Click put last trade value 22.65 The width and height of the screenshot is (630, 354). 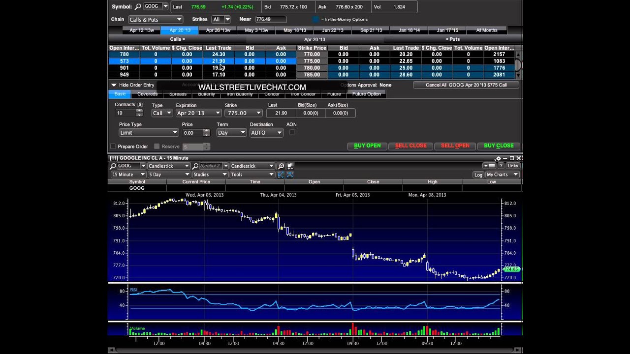406,61
